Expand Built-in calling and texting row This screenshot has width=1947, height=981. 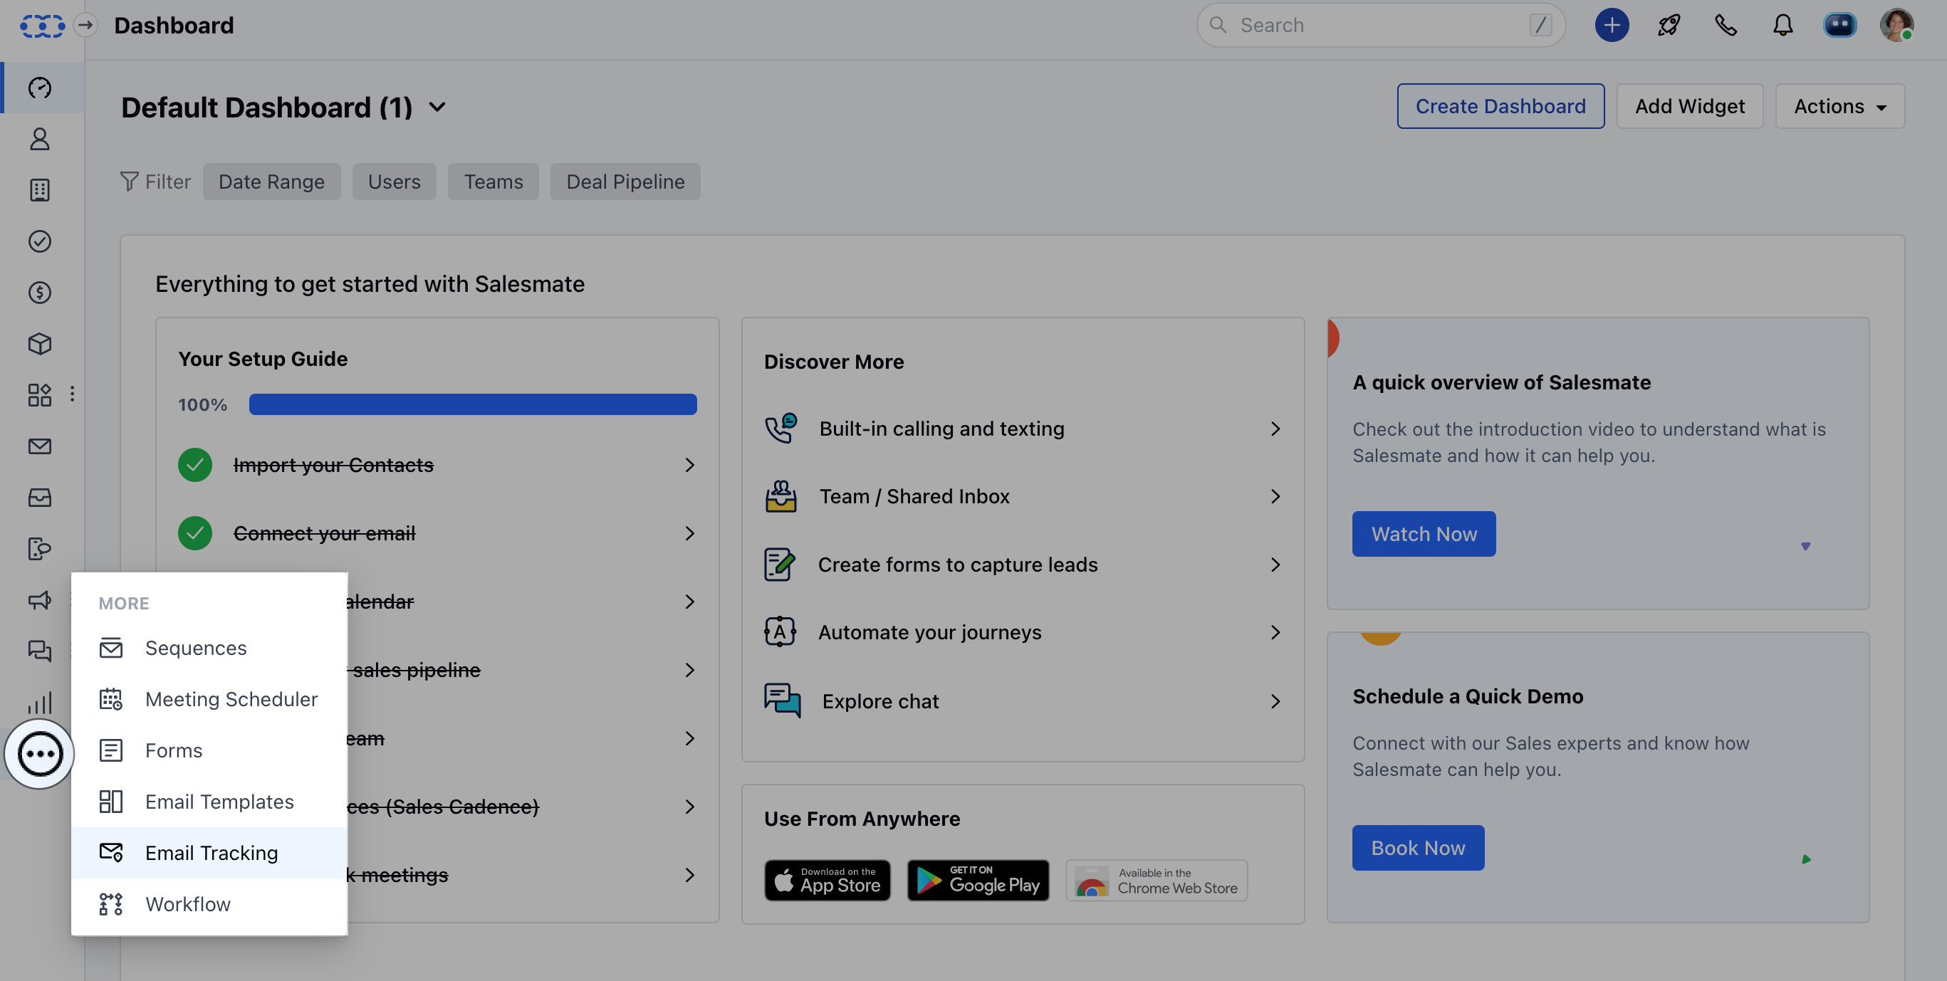pyautogui.click(x=1274, y=429)
